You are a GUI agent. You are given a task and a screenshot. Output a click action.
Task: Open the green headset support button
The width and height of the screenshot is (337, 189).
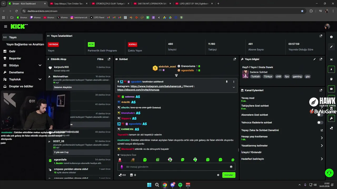(329, 173)
